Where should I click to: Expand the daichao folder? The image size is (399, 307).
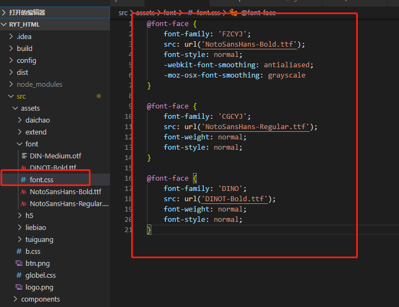[20, 120]
